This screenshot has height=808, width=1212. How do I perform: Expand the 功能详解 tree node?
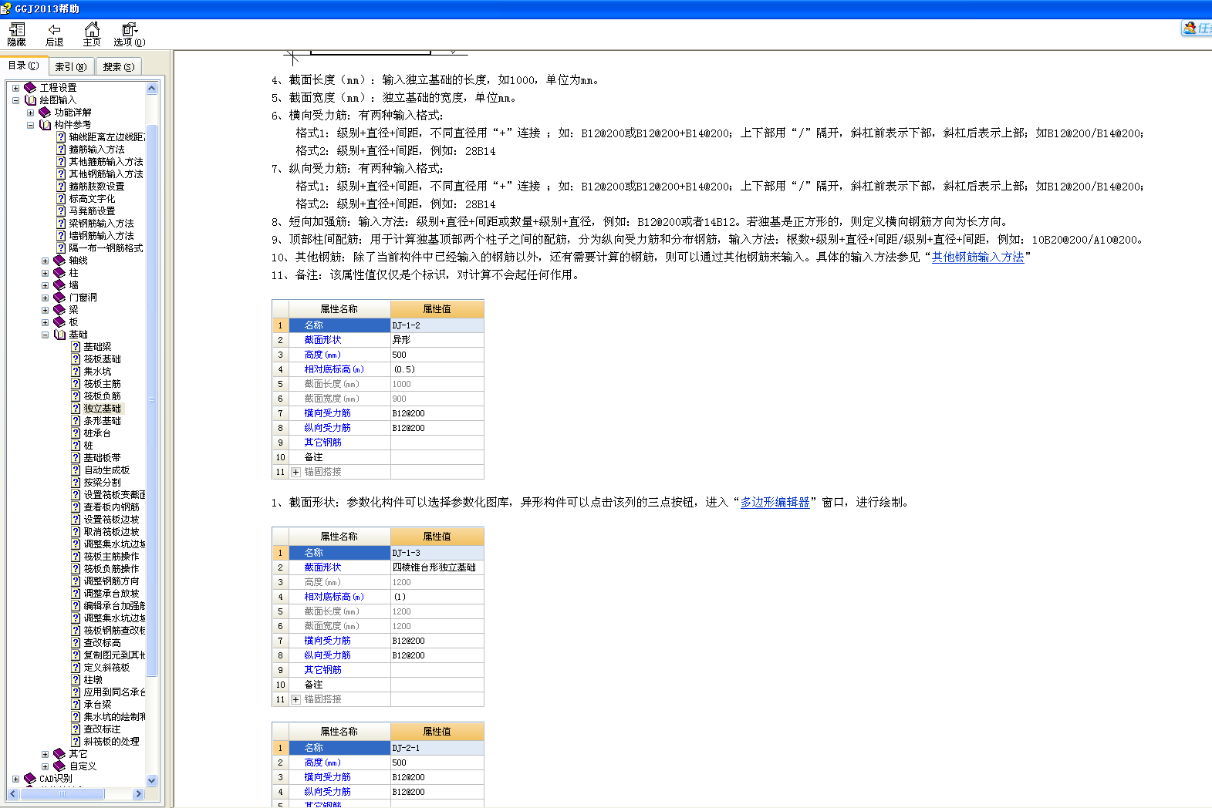[30, 113]
